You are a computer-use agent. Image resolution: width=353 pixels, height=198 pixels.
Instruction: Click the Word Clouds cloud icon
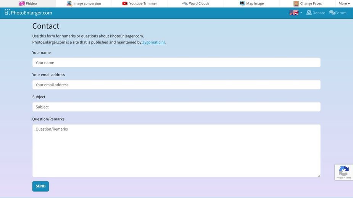click(x=185, y=3)
